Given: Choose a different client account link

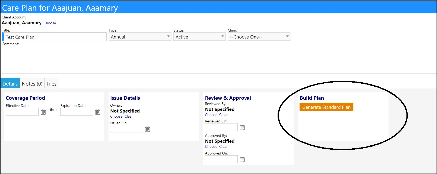Looking at the screenshot, I should point(50,23).
